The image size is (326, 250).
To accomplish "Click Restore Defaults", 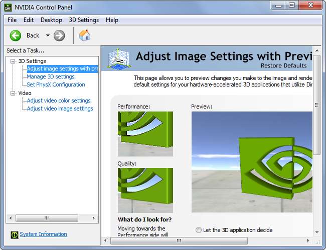I will click(x=283, y=65).
